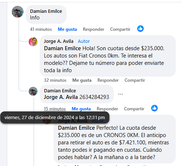Toggle Me gusta on Jorge's 32-minute reply

point(82,80)
